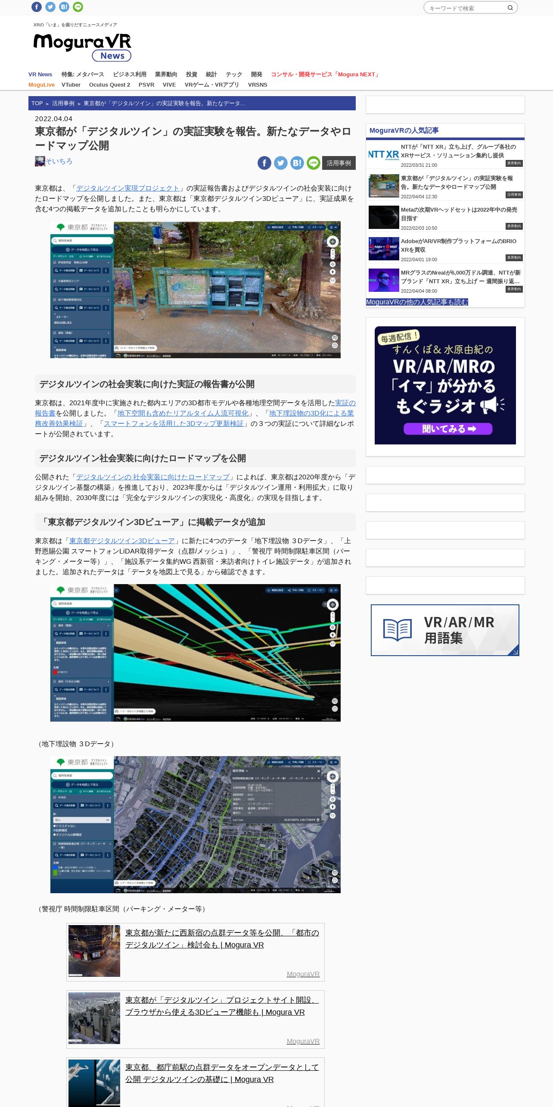Click the LINE icon in the top bar
Image resolution: width=553 pixels, height=1107 pixels.
tap(78, 7)
